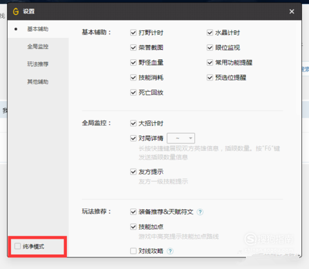Go to 其他辅助 sidebar tab
Screen dimensions: 309x269
pyautogui.click(x=38, y=82)
